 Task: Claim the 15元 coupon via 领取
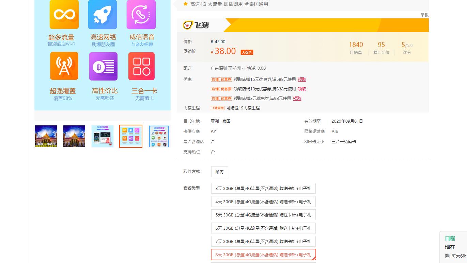click(301, 79)
